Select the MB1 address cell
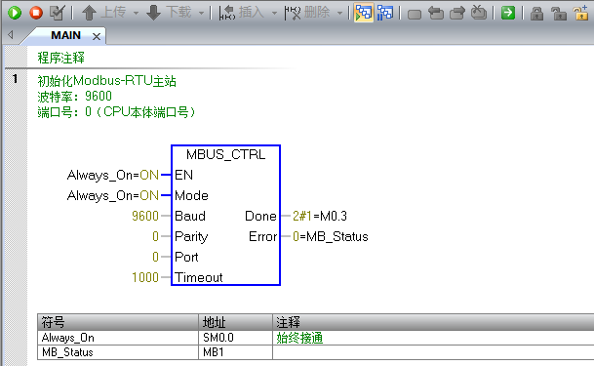Viewport: 594px width, 366px height. [236, 352]
